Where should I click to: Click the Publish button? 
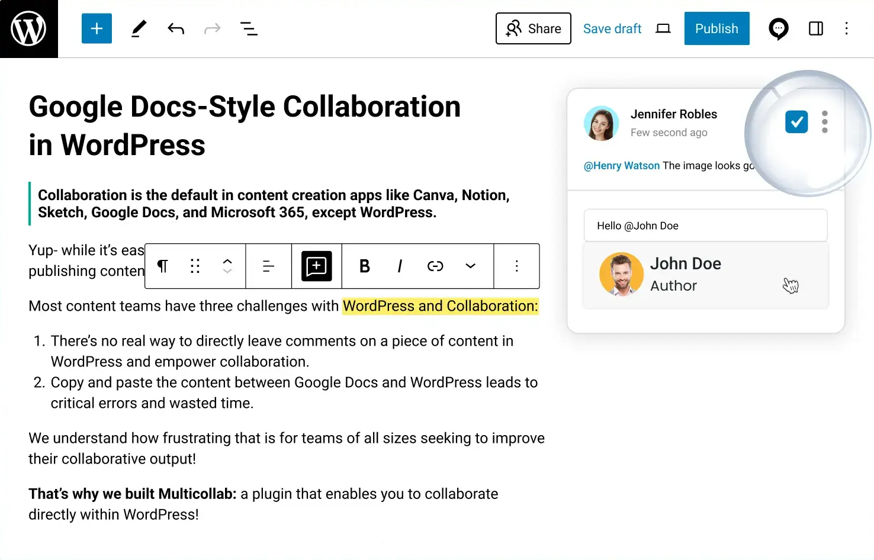click(x=716, y=28)
